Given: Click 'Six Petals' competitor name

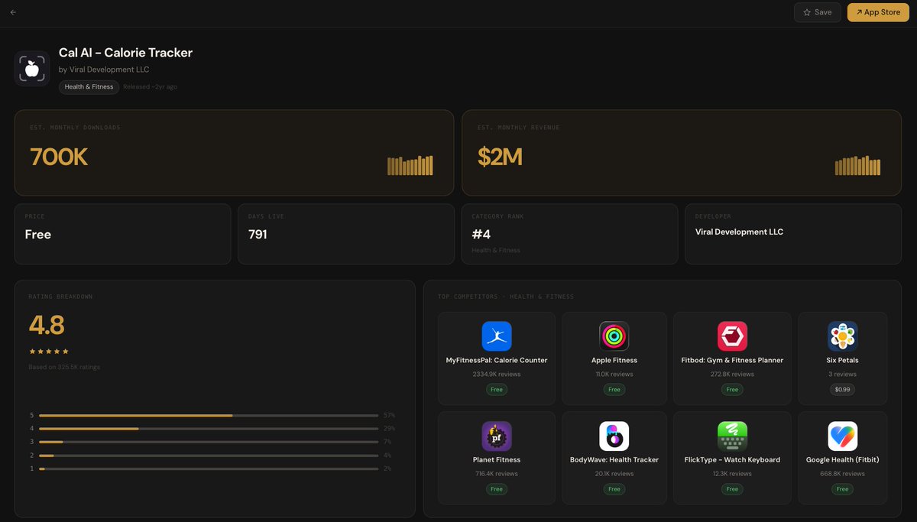Looking at the screenshot, I should tap(843, 360).
